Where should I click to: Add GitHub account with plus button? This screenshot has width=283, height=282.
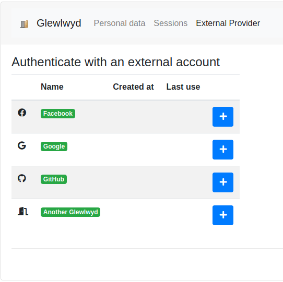tap(223, 182)
